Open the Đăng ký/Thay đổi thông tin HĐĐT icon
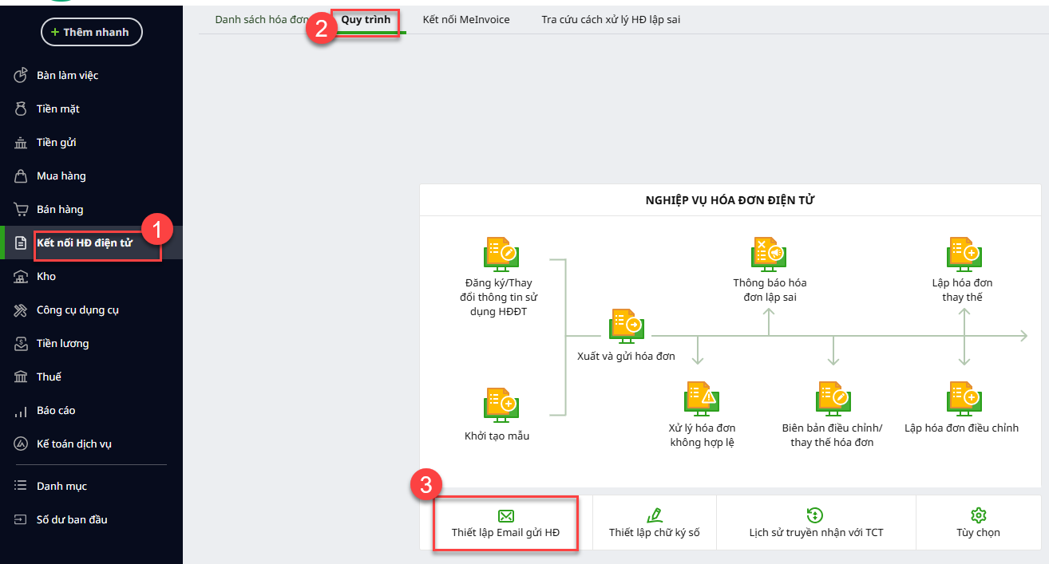 501,255
